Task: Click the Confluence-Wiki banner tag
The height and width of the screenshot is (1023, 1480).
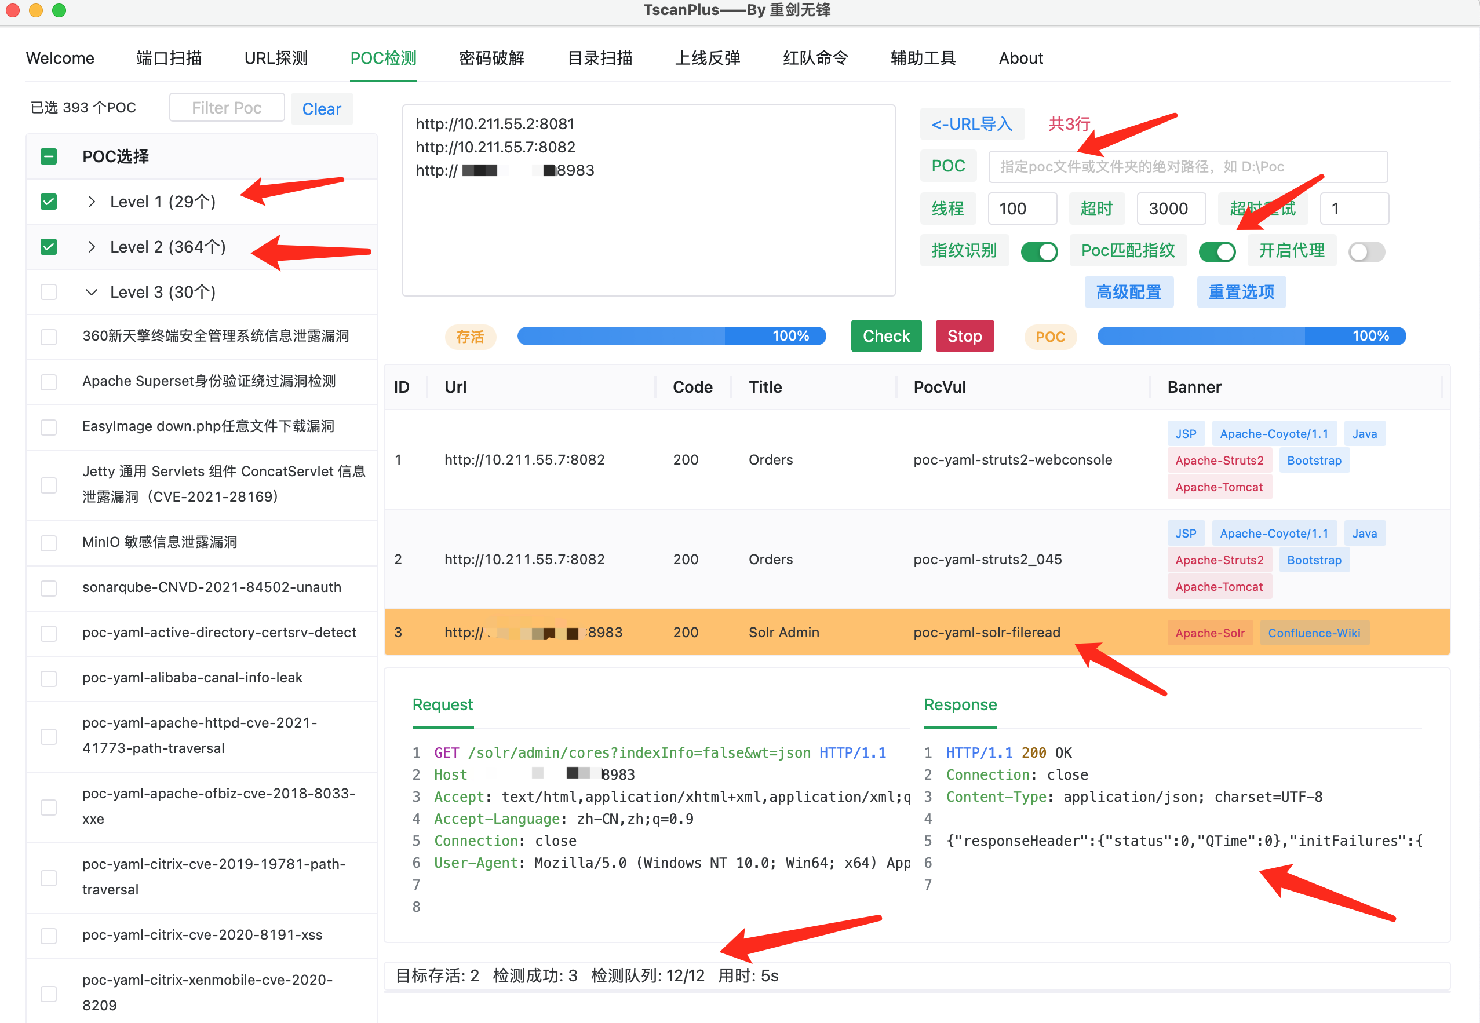Action: [1313, 633]
